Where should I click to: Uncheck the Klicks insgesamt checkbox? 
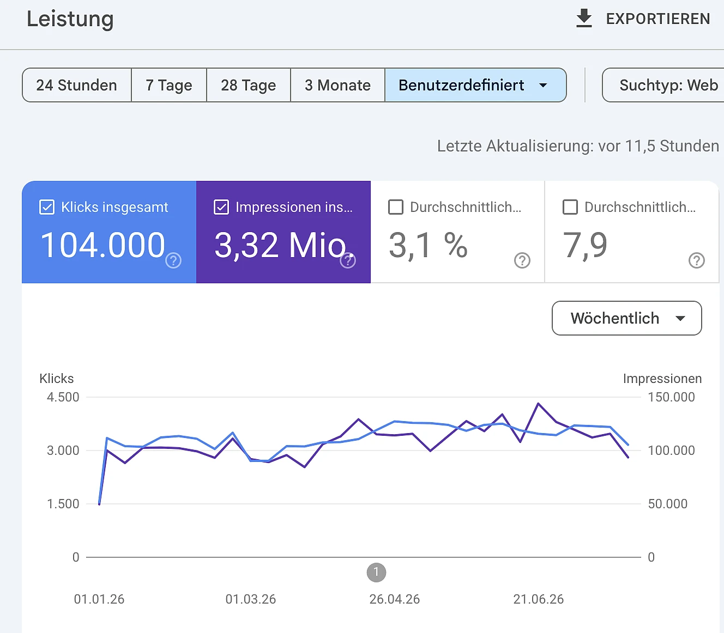(47, 207)
